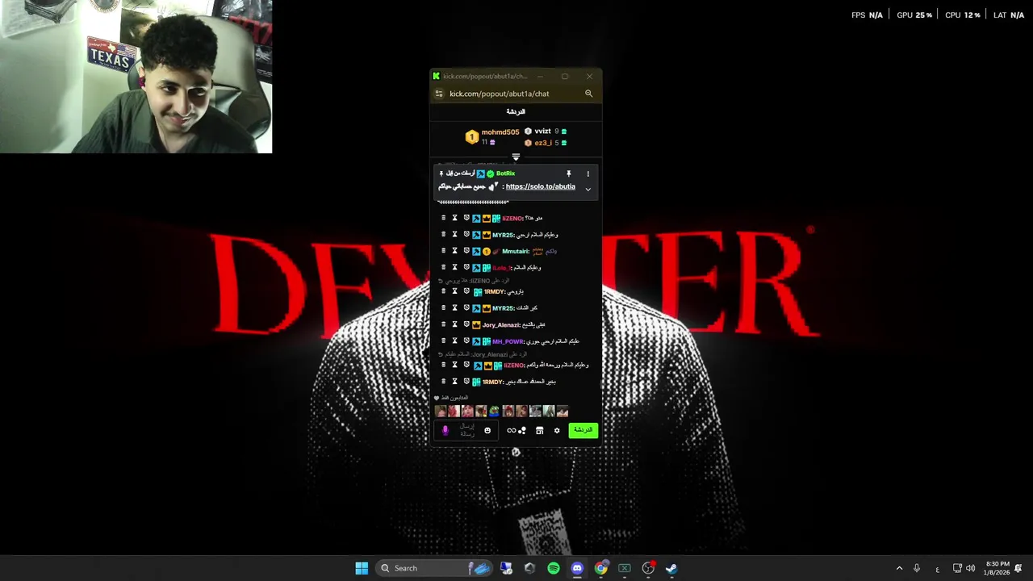Expand the leaderboard with the down arrow
Screen dimensions: 1033x581
516,157
